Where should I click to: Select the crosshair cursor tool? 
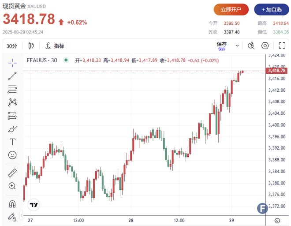click(x=12, y=62)
